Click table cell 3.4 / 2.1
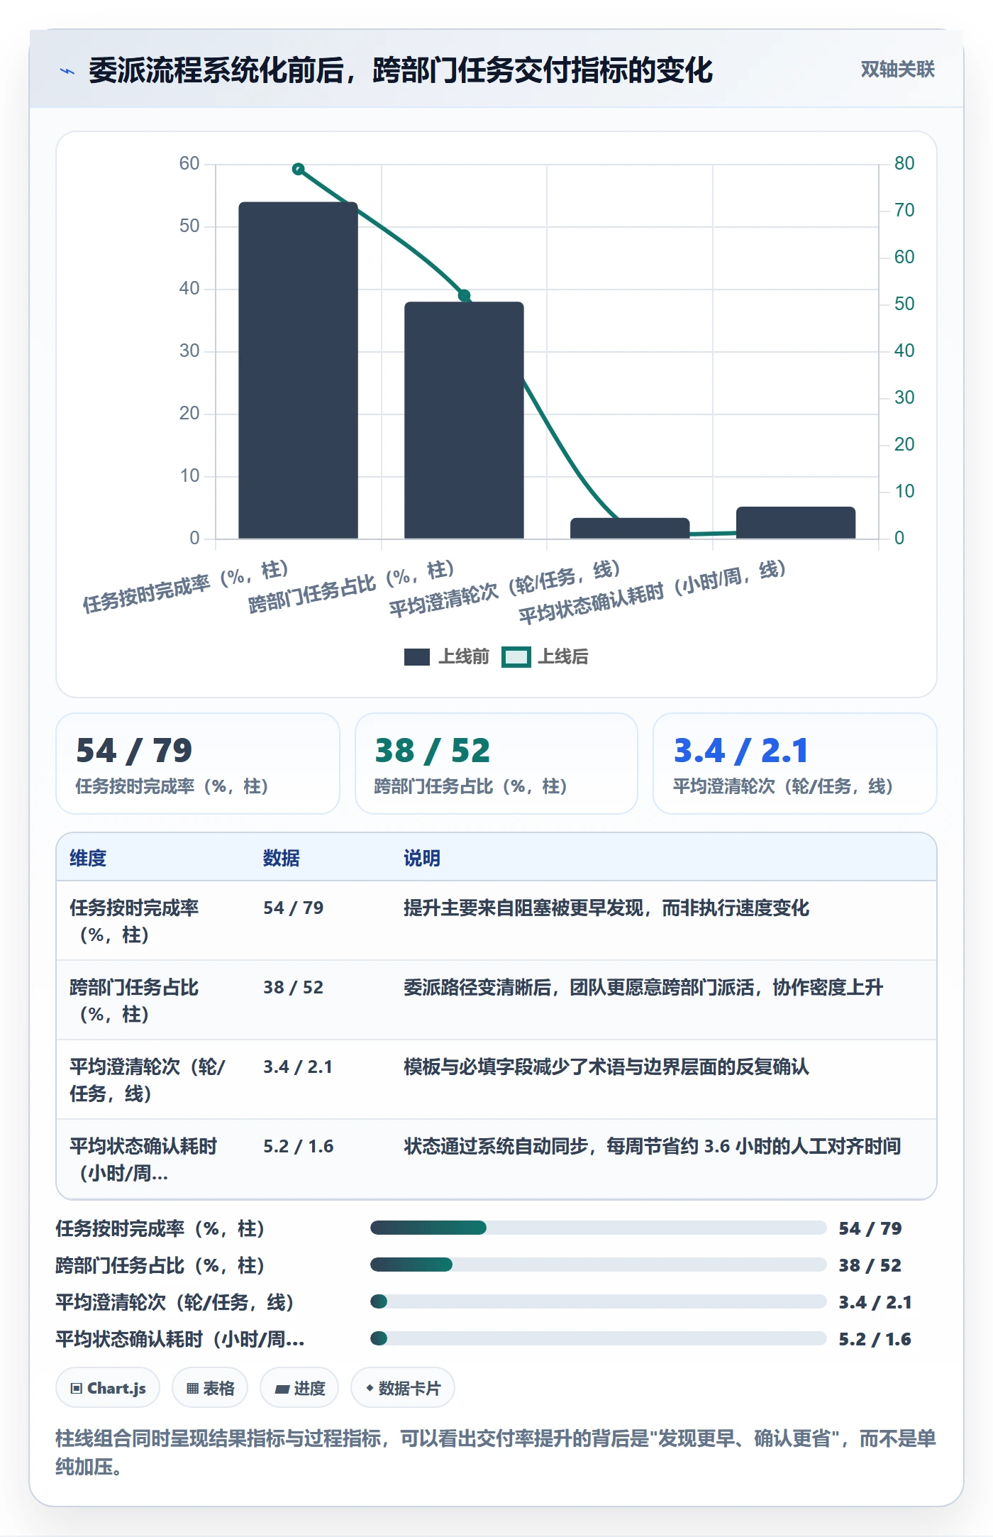 point(298,1067)
